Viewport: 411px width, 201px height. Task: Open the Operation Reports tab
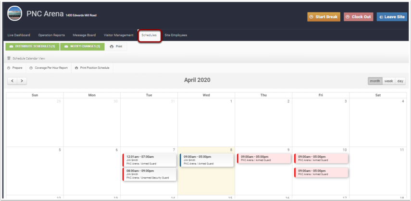click(51, 35)
